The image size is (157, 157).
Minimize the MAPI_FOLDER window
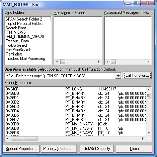click(128, 3)
